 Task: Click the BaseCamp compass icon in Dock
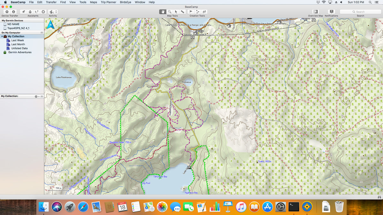click(307, 207)
